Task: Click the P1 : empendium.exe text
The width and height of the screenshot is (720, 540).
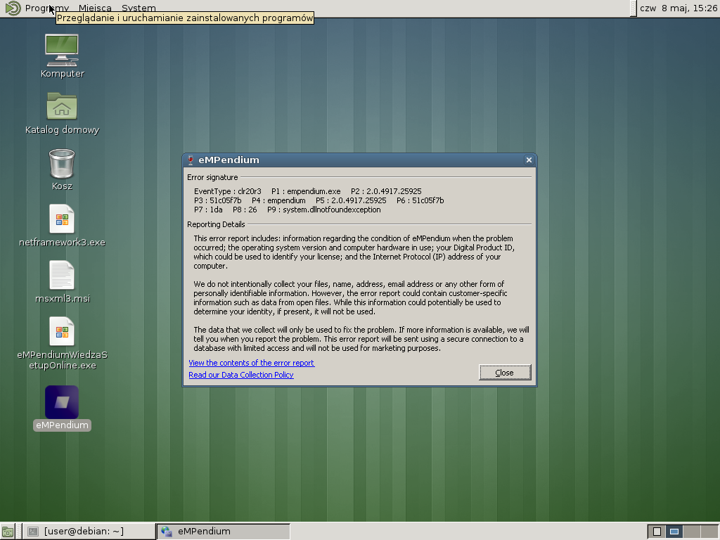Action: click(x=306, y=191)
